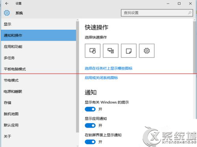Click the 查找设置 search field
The height and width of the screenshot is (147, 197).
(157, 13)
